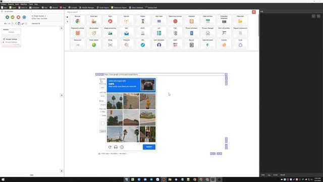Click the captcha audio headphones icon
323x182 pixels.
pos(116,147)
